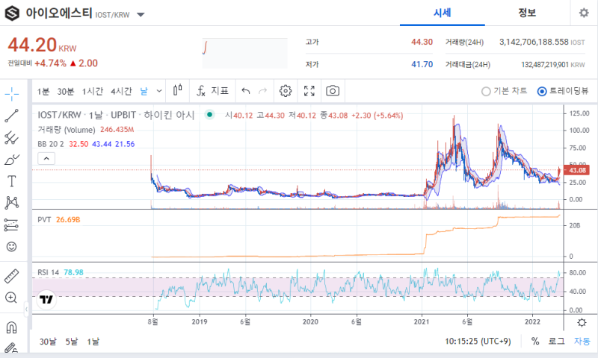Click the low price value 41.70
This screenshot has height=358, width=598.
coord(422,64)
